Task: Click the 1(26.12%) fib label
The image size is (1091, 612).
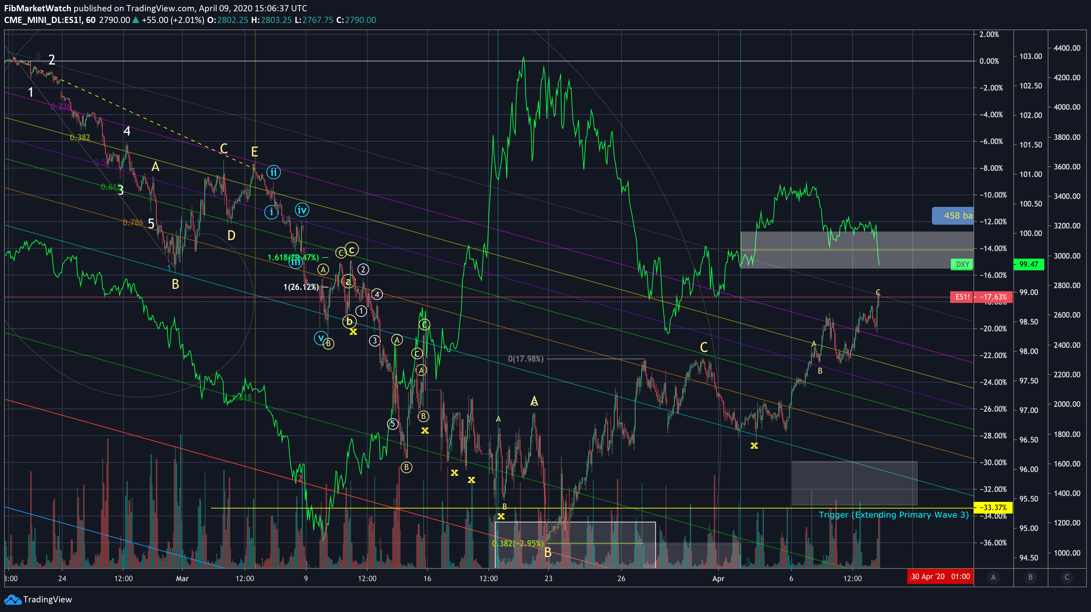Action: tap(301, 287)
